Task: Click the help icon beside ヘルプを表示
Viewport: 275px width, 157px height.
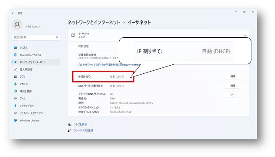Action: (69, 124)
